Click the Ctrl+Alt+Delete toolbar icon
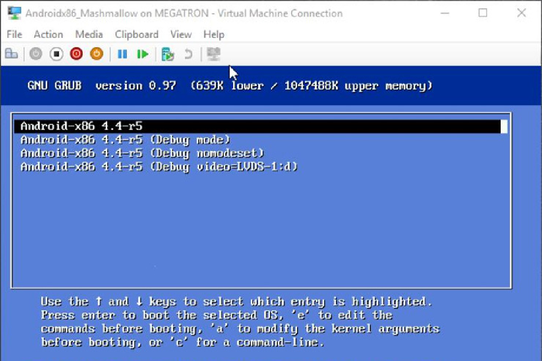Screen dimensions: 542x361 point(11,54)
